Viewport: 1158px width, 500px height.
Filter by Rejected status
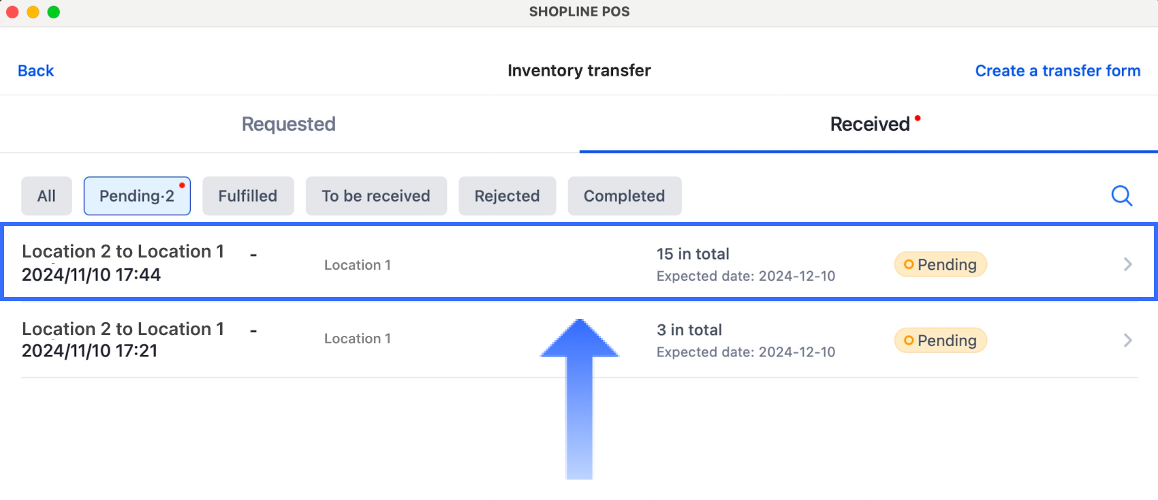[x=507, y=196]
